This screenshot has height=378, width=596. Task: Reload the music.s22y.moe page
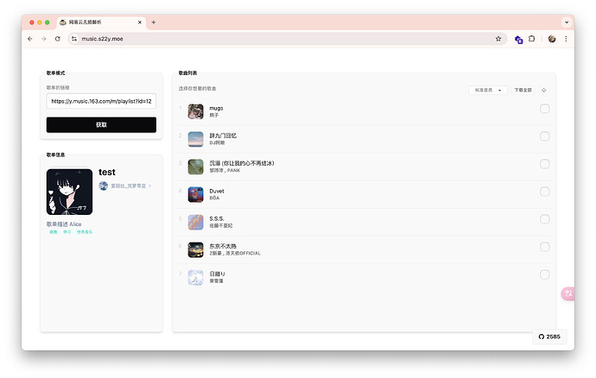click(x=57, y=39)
